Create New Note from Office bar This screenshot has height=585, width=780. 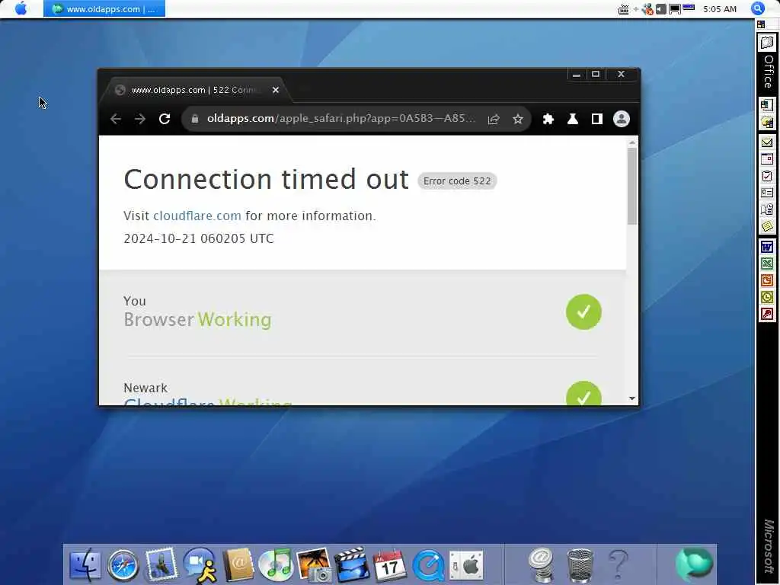point(766,226)
